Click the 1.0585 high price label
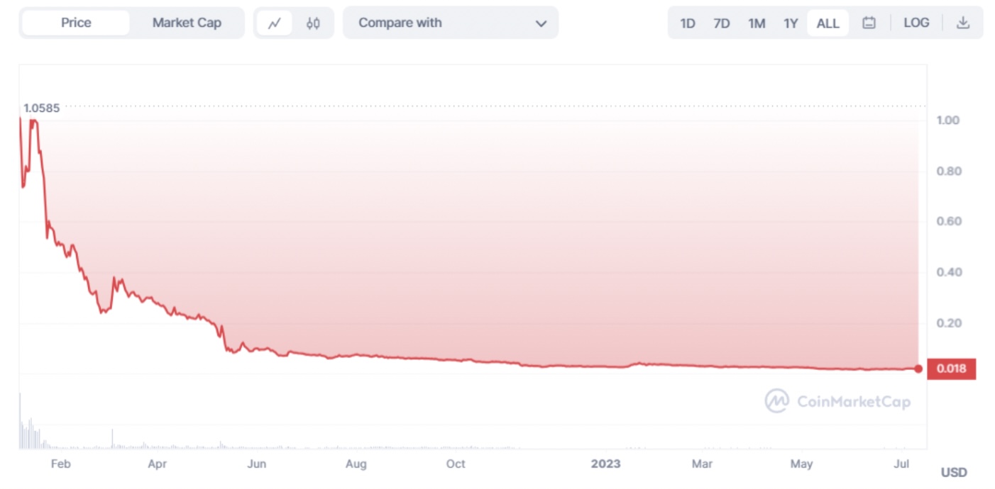Screen dimensions: 995x489 (42, 108)
